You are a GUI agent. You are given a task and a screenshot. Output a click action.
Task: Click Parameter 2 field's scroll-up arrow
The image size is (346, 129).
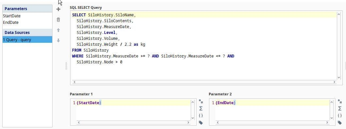point(331,102)
